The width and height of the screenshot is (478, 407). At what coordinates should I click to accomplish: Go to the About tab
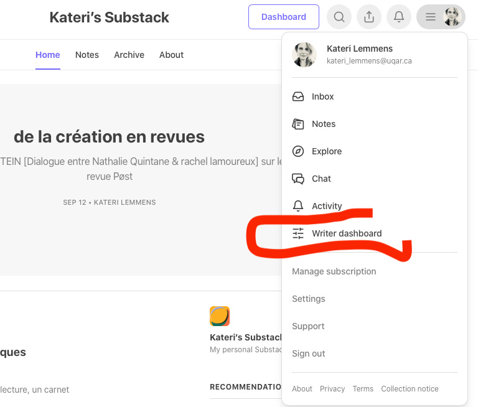coord(171,55)
